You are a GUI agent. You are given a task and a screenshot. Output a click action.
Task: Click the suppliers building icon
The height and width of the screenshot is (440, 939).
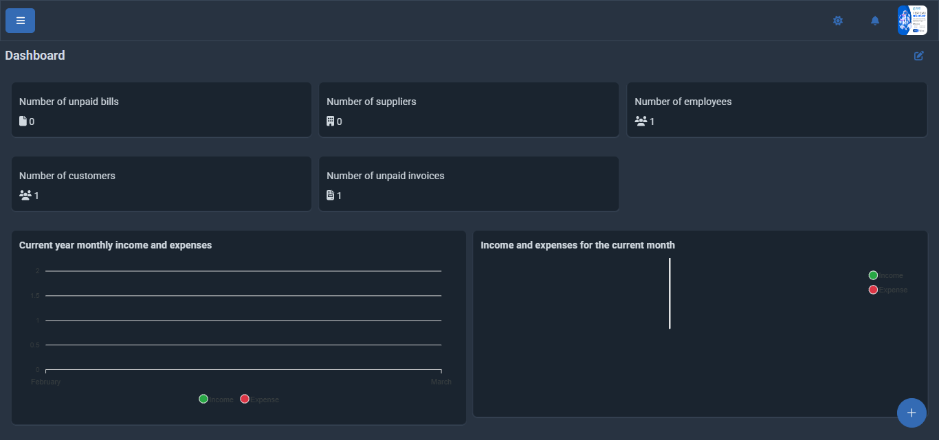pyautogui.click(x=330, y=121)
